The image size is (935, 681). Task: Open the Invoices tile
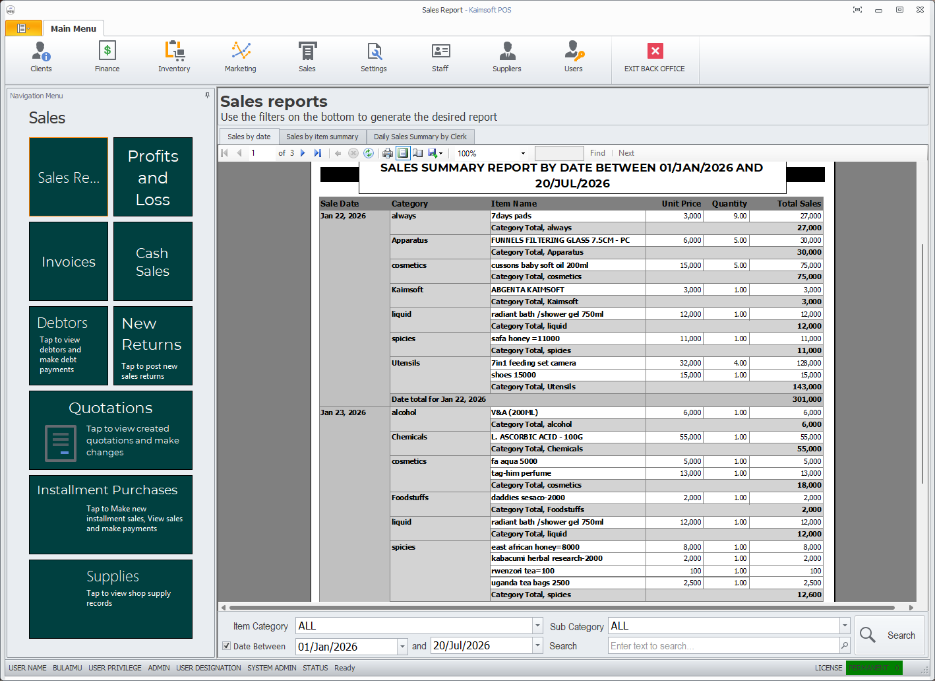[x=69, y=261]
